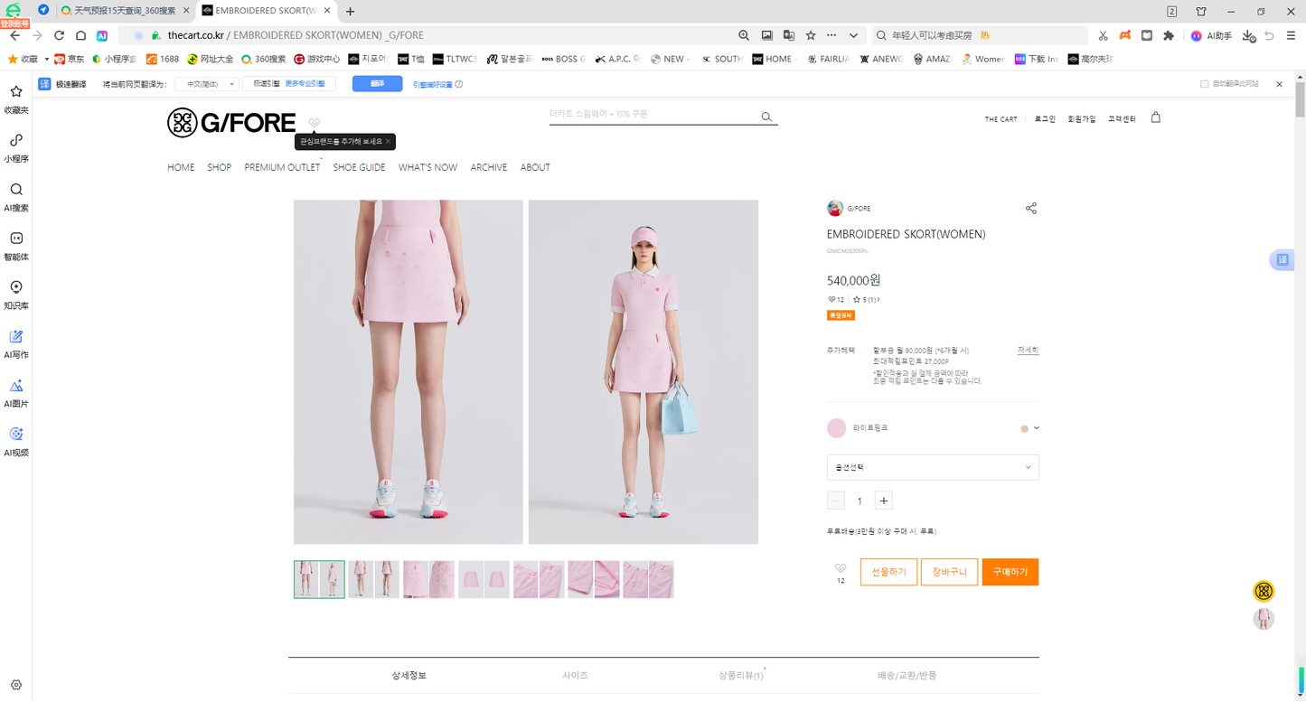This screenshot has width=1306, height=702.
Task: Expand the 옵션선택 size dropdown
Action: [933, 467]
